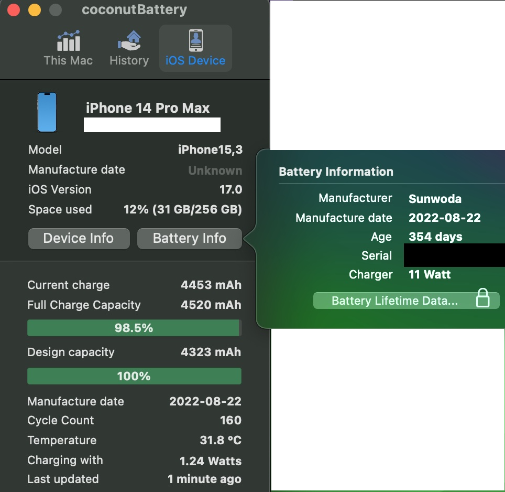Click the iOS Device phone icon

coord(195,40)
